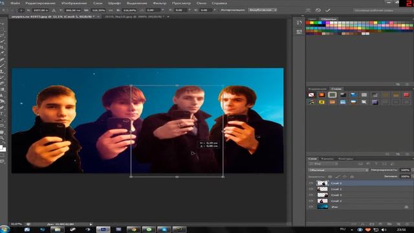Image resolution: width=414 pixels, height=233 pixels.
Task: Lock transparent pixels icon in Layers panel
Action: tap(330, 177)
